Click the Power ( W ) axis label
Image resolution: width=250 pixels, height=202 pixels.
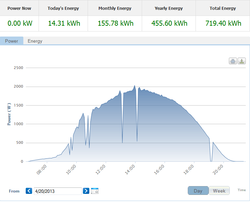(x=9, y=114)
